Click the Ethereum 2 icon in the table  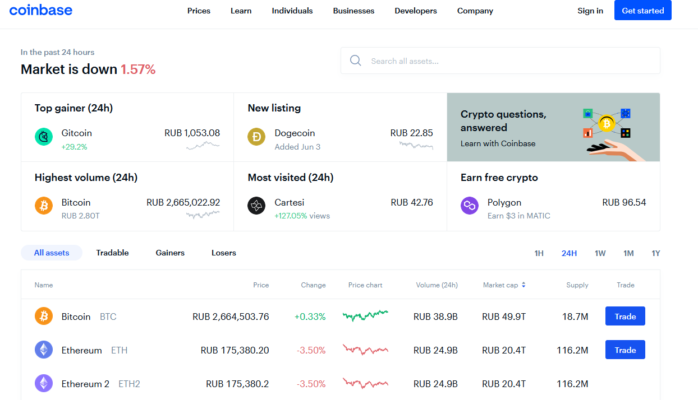(44, 384)
